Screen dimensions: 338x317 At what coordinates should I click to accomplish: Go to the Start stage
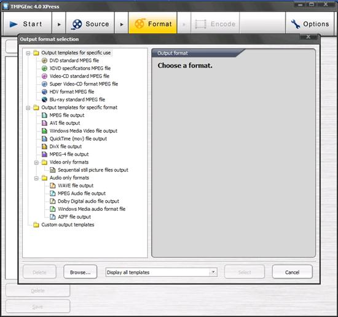point(27,24)
